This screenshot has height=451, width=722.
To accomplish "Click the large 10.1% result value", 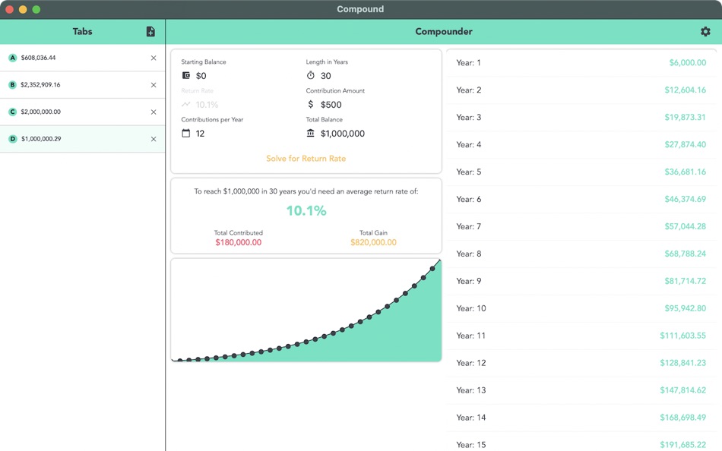I will (306, 210).
